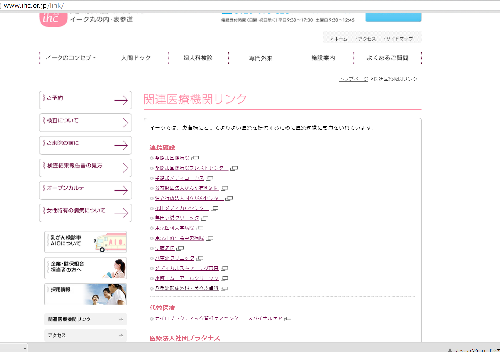Click external-link icon beside 聖路加国際病院
This screenshot has height=352, width=500.
[195, 158]
